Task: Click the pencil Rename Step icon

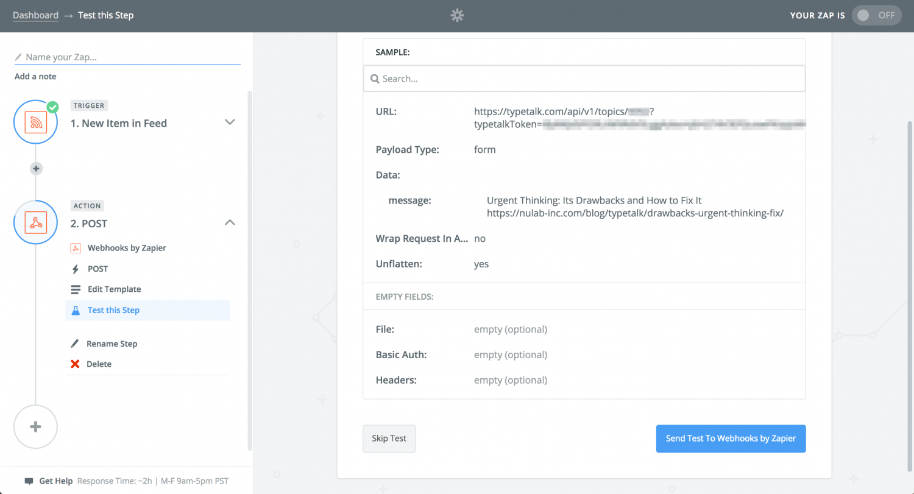Action: point(75,344)
